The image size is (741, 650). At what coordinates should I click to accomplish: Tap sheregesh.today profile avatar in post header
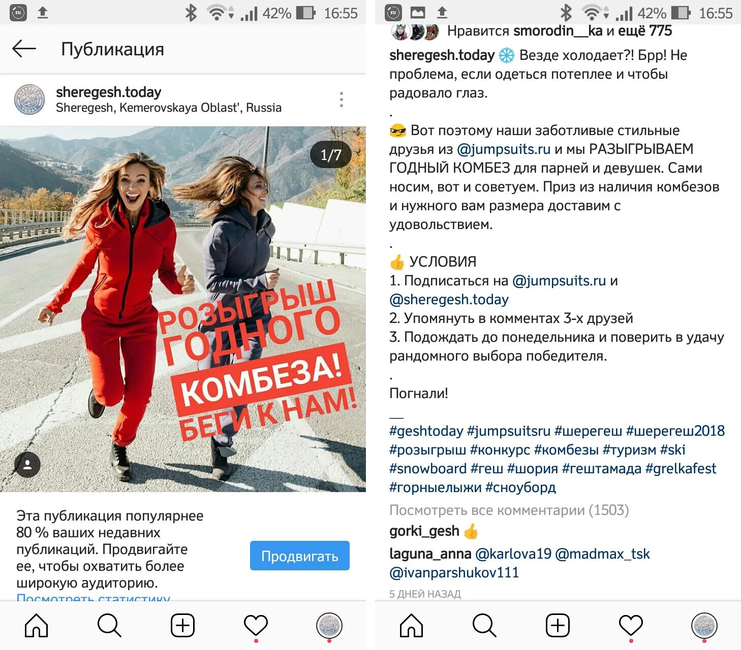tap(29, 100)
